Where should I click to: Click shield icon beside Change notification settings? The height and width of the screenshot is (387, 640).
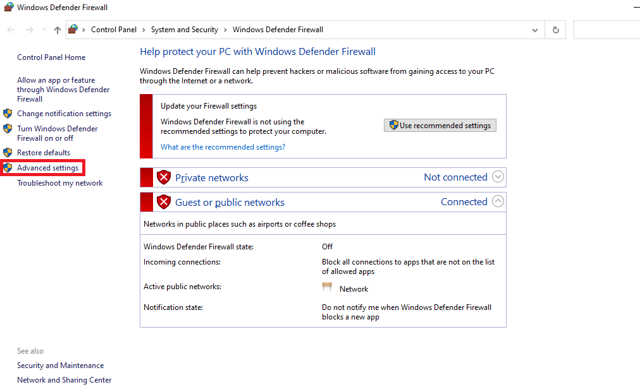(x=8, y=113)
